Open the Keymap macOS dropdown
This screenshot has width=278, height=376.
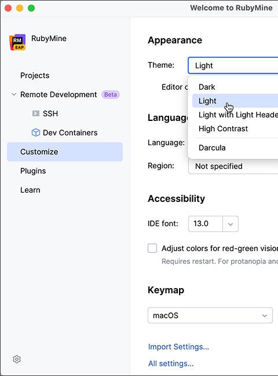pyautogui.click(x=210, y=315)
